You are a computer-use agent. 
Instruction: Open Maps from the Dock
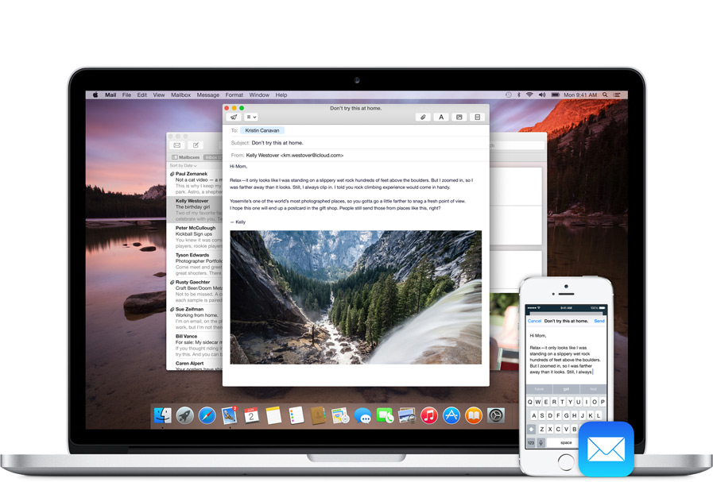click(340, 415)
